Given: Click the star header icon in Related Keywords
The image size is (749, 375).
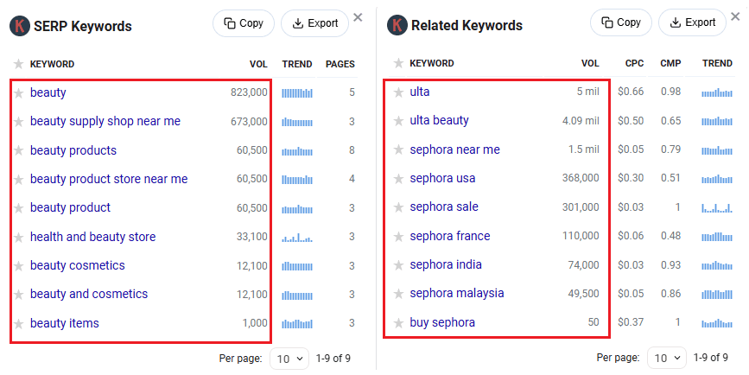Looking at the screenshot, I should (x=398, y=62).
